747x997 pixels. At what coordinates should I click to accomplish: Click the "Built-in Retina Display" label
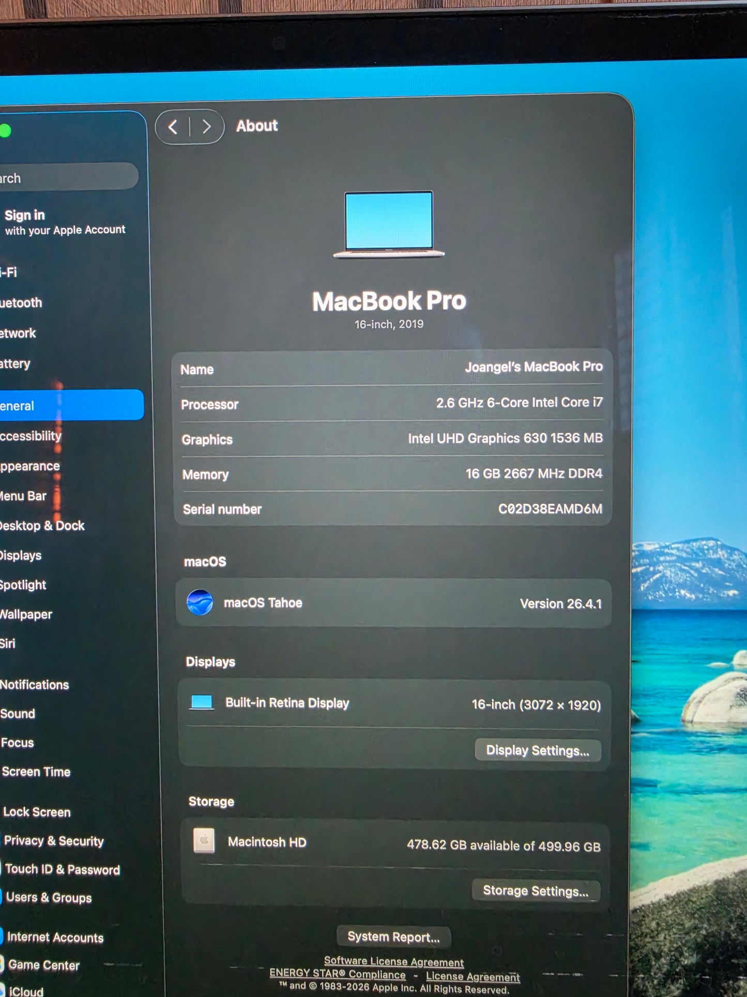[287, 703]
